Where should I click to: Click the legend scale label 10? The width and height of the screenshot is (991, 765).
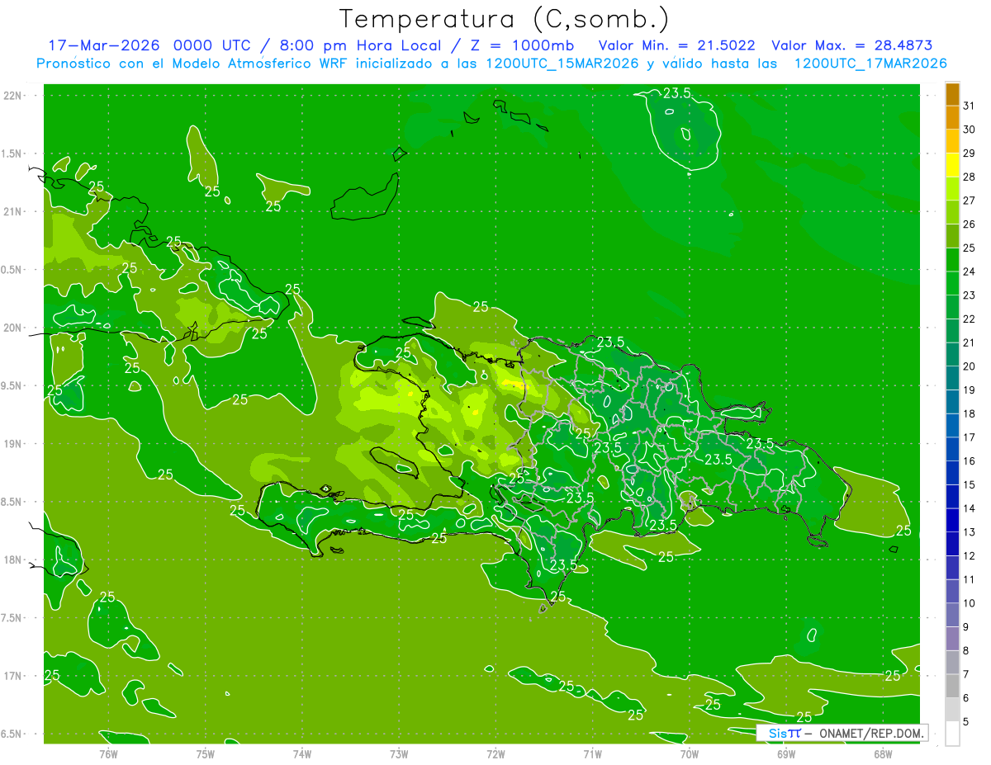(x=969, y=603)
